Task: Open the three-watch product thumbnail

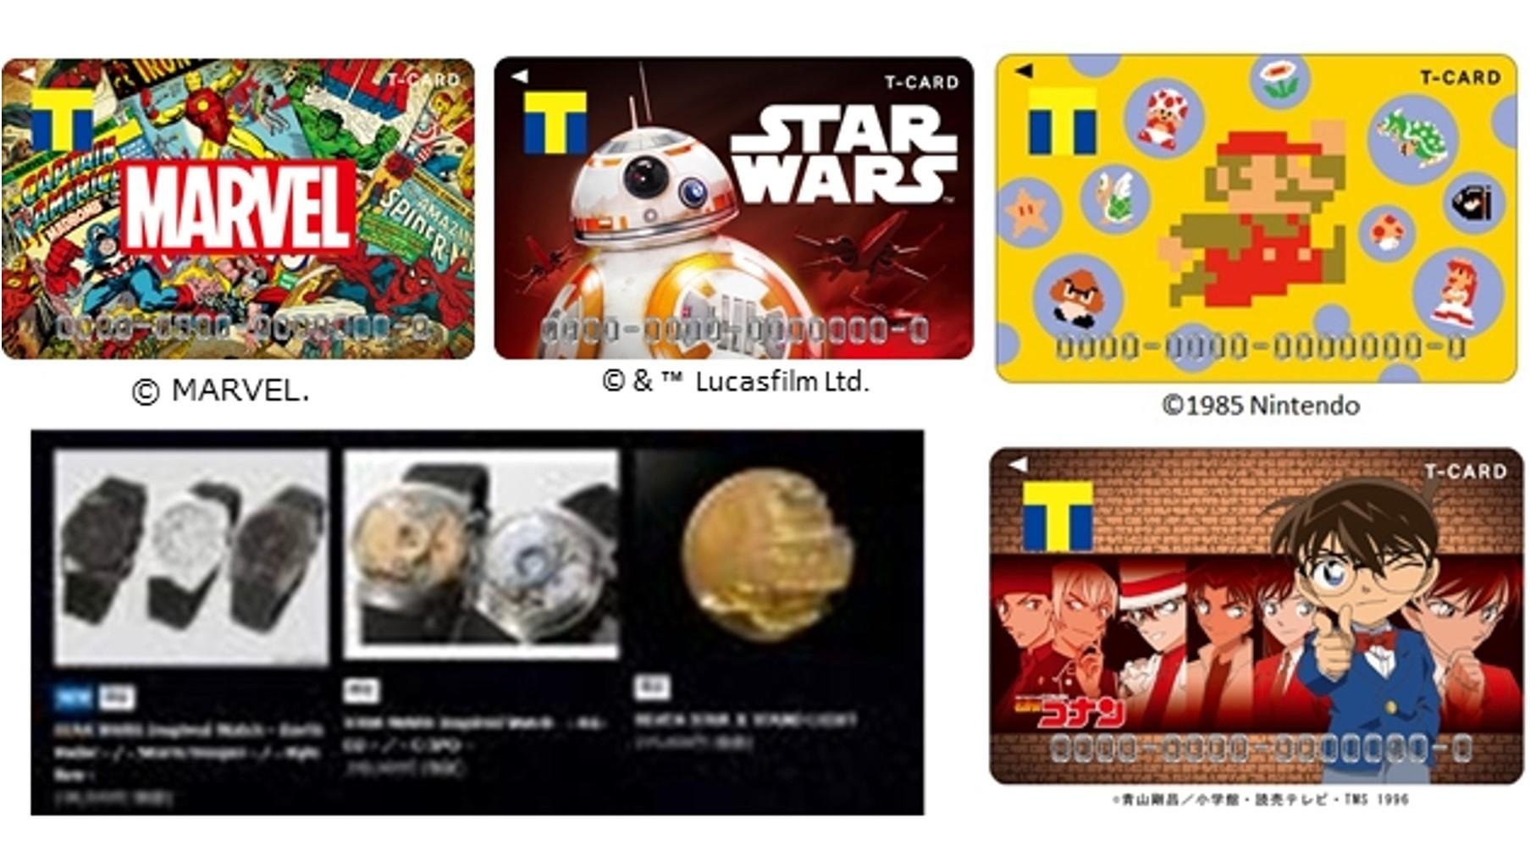Action: click(x=191, y=556)
